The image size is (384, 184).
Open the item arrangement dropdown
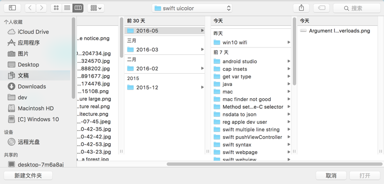(x=96, y=8)
